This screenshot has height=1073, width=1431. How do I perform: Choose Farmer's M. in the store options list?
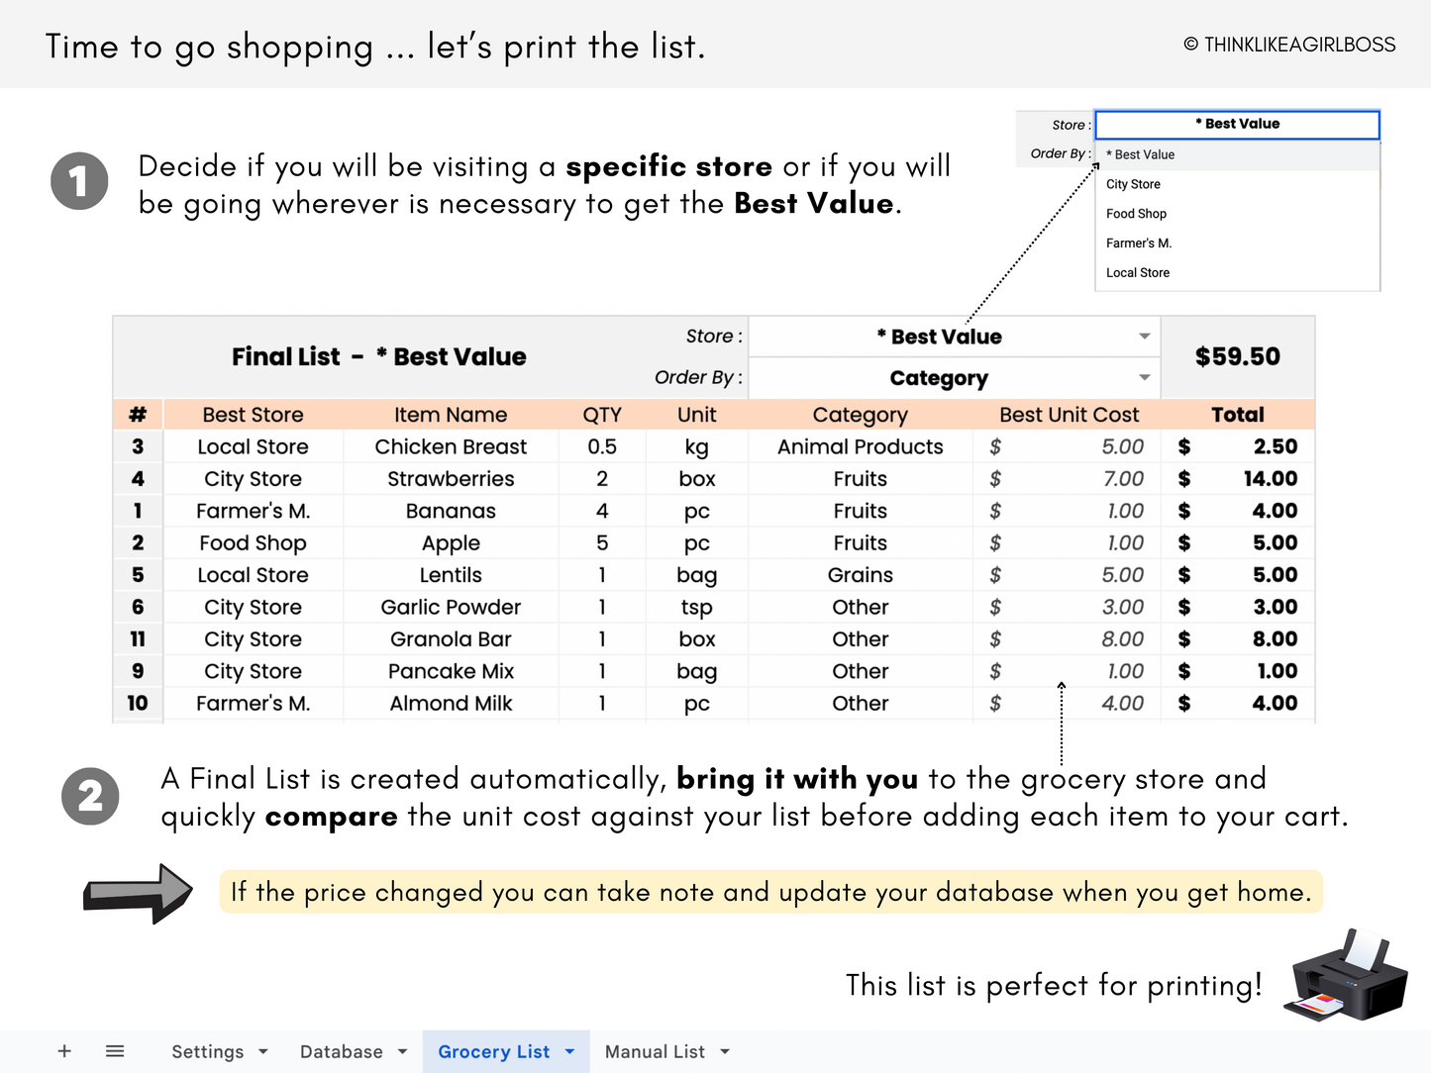pyautogui.click(x=1139, y=243)
